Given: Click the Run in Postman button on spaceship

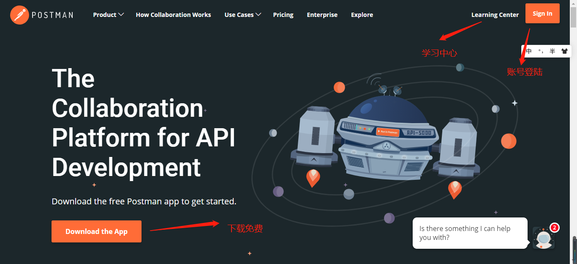Looking at the screenshot, I should (387, 132).
